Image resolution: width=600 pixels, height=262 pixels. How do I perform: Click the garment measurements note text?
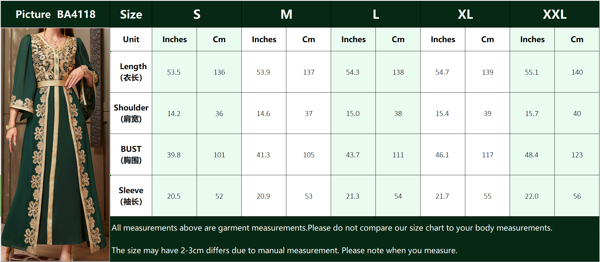(x=332, y=228)
